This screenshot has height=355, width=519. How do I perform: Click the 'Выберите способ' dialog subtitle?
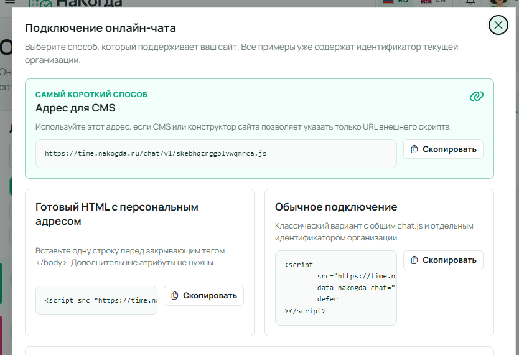(241, 54)
